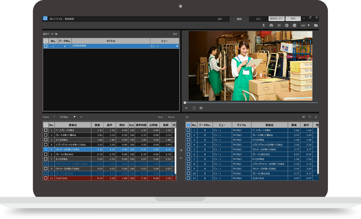Click the タイトル column header
The image size is (361, 219).
(111, 41)
